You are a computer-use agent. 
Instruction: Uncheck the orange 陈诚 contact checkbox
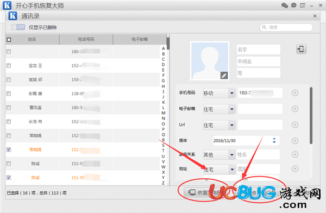(9, 178)
